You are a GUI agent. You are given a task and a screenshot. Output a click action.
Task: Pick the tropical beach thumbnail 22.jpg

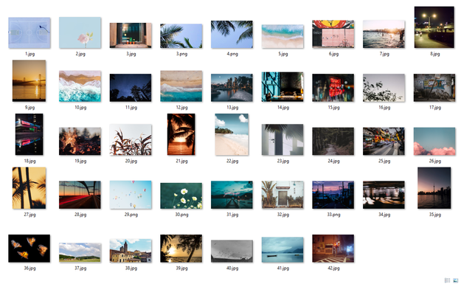tap(232, 134)
